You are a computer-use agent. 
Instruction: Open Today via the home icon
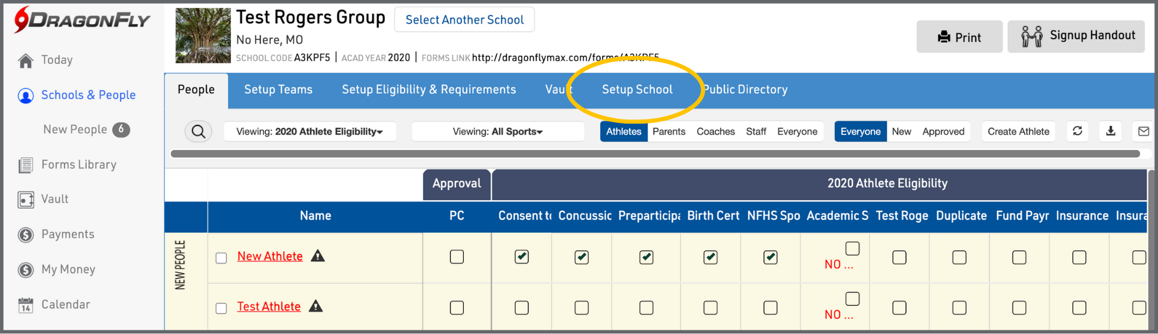[x=26, y=60]
